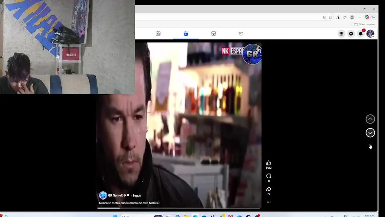Follow GR GameR via Seguir

(137, 196)
